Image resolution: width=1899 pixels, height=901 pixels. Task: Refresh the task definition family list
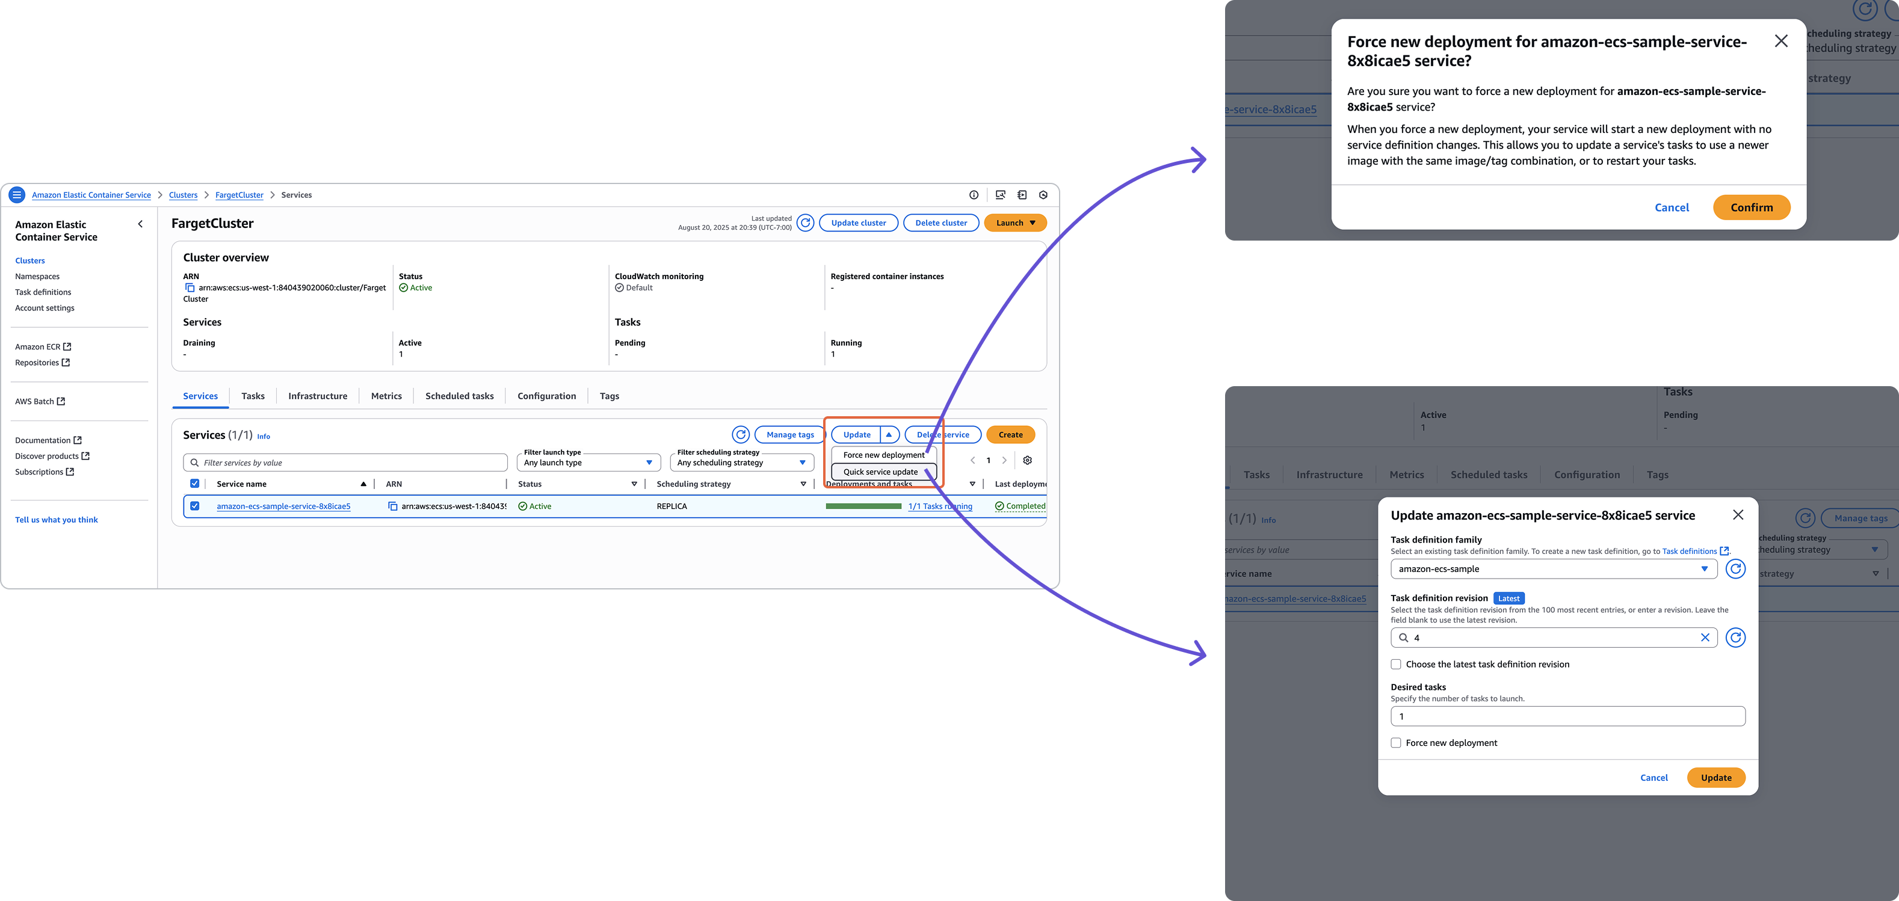click(1735, 569)
